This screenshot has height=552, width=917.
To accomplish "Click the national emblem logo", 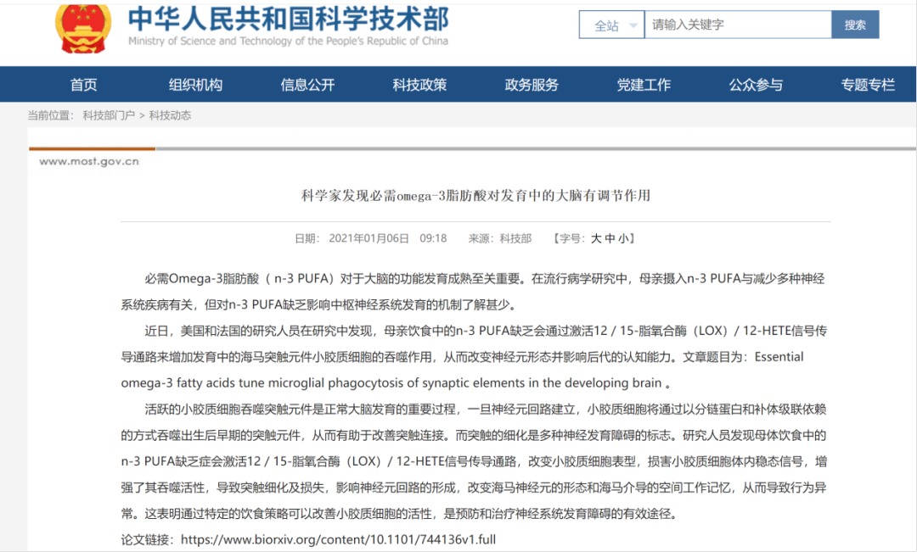I will (x=83, y=28).
